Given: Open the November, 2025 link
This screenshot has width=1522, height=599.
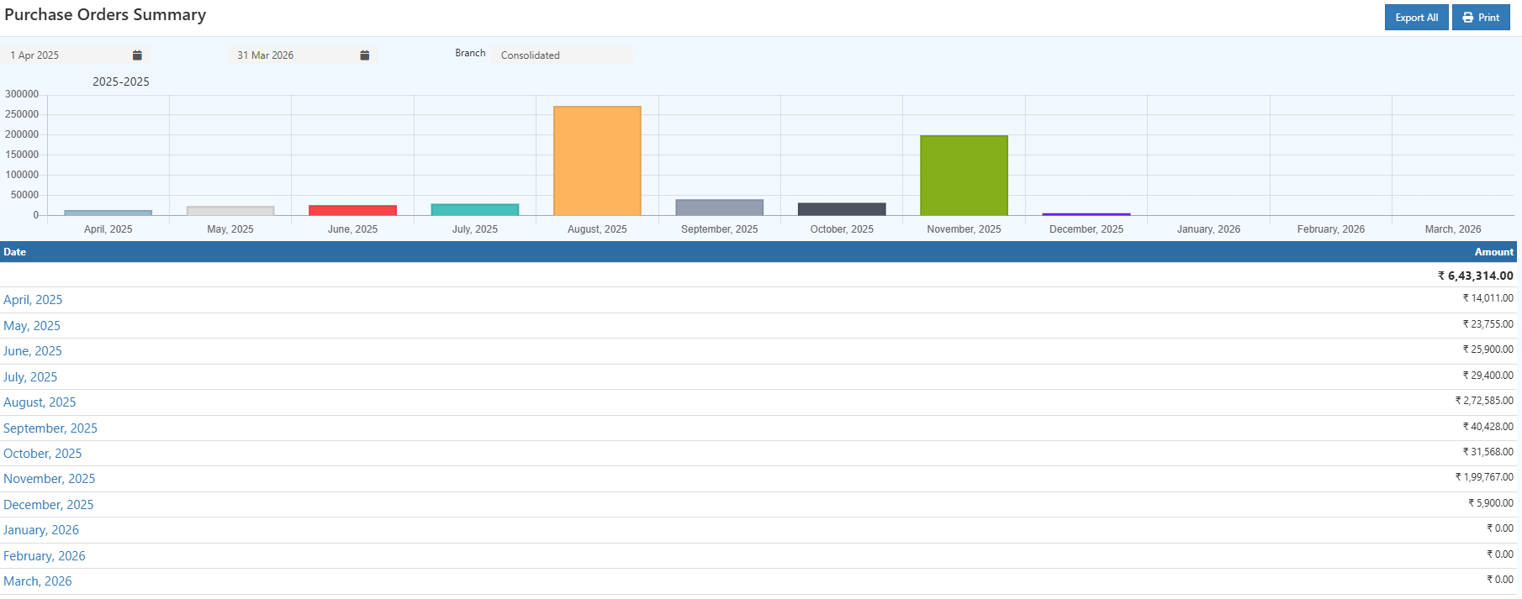Looking at the screenshot, I should tap(50, 479).
